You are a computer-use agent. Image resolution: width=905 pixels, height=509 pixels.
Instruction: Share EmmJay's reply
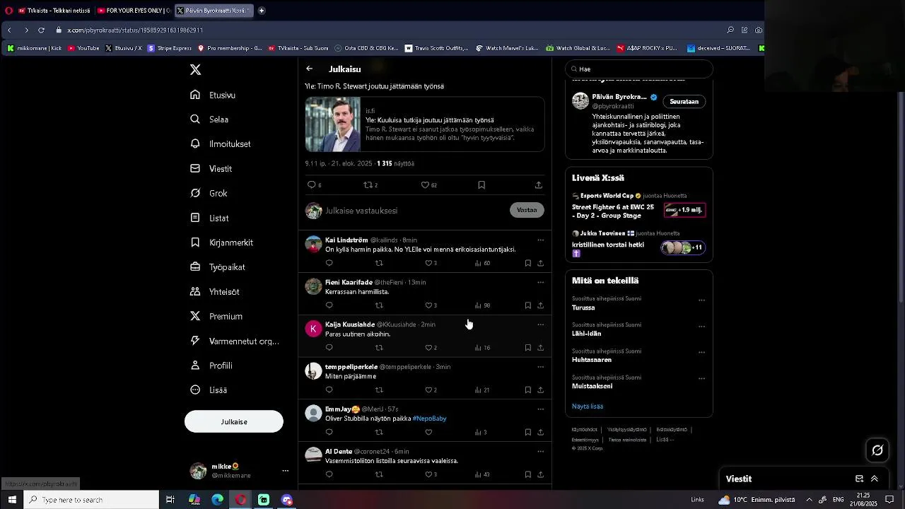[541, 433]
